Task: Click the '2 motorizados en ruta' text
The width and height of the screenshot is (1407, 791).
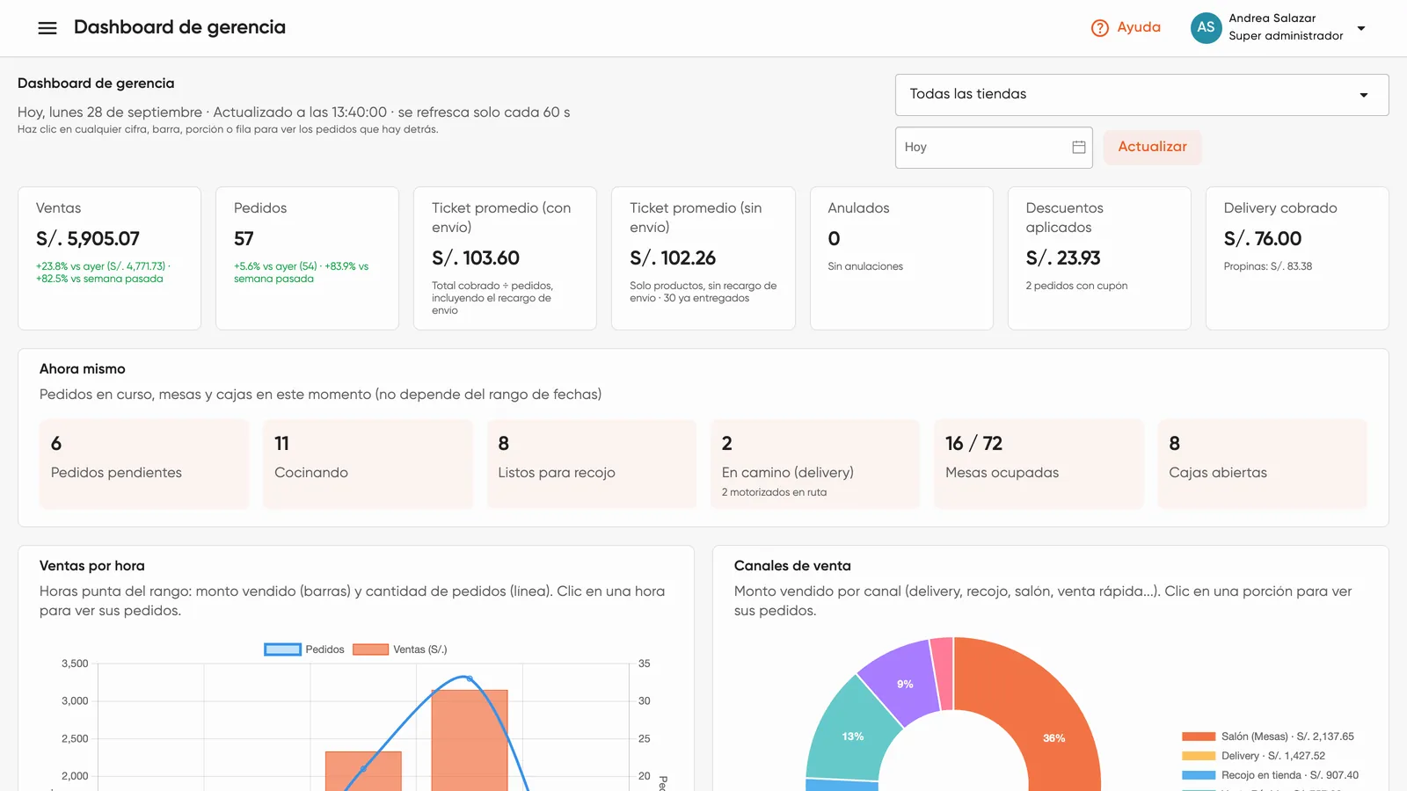Action: [x=774, y=492]
